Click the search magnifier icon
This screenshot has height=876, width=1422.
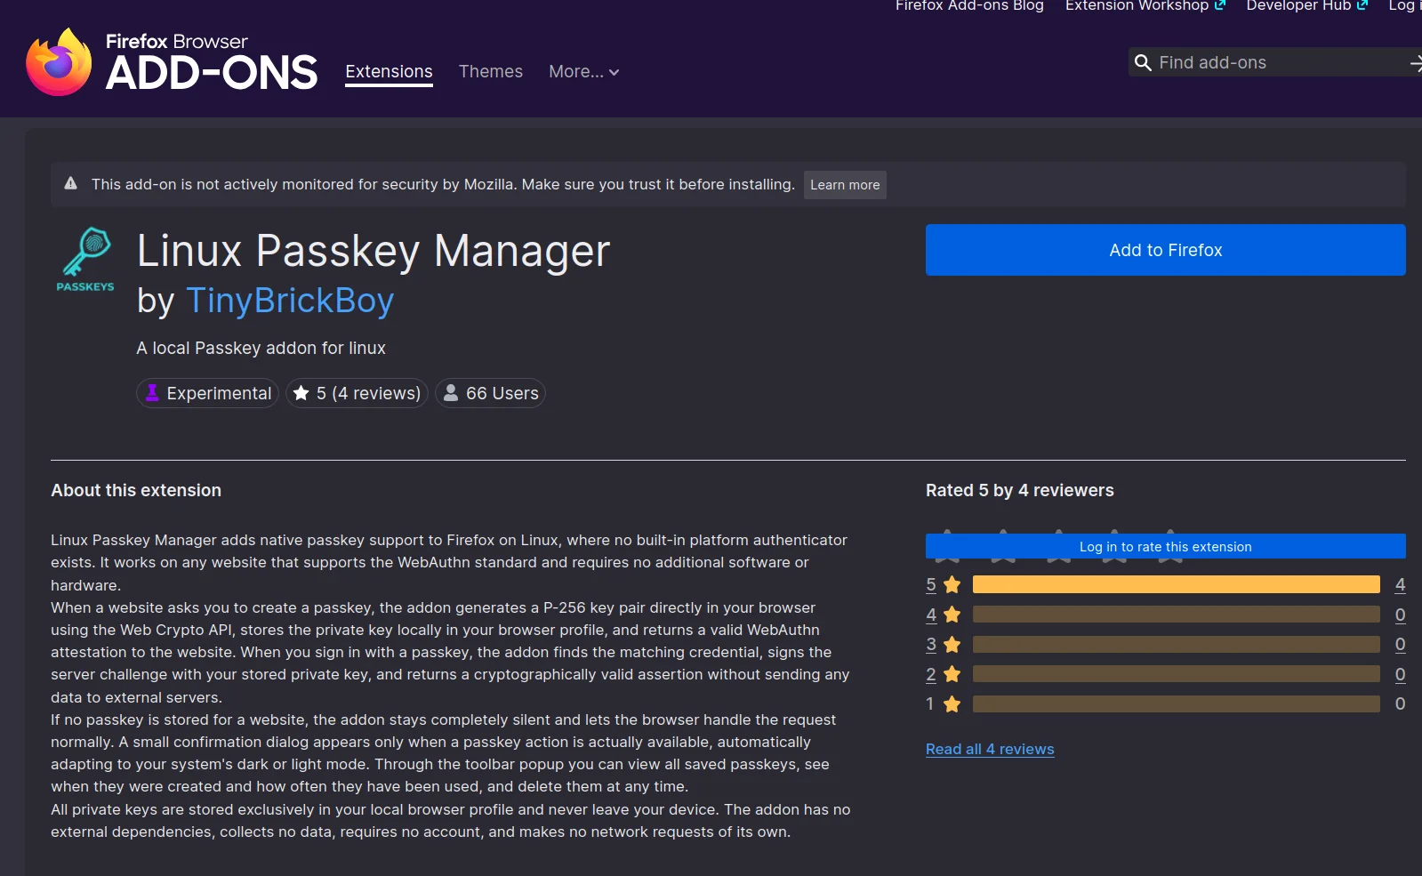pyautogui.click(x=1143, y=62)
